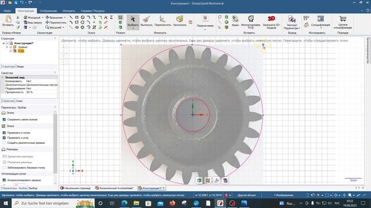The height and width of the screenshot is (208, 371).
Task: Select the Конструкция1 root tree item
Action: pyautogui.click(x=24, y=43)
